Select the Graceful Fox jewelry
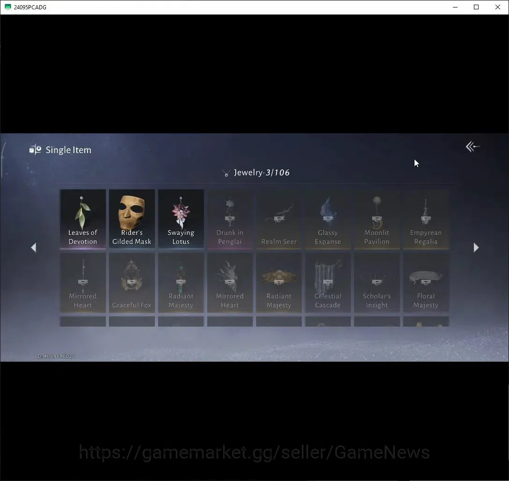Screen dimensions: 509x481 (132, 283)
